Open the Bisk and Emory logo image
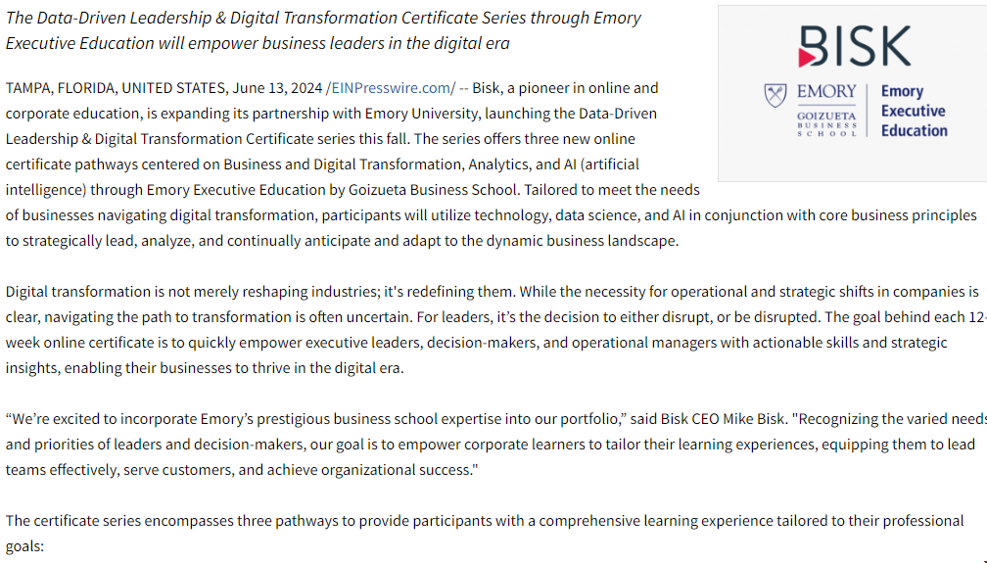 click(852, 93)
